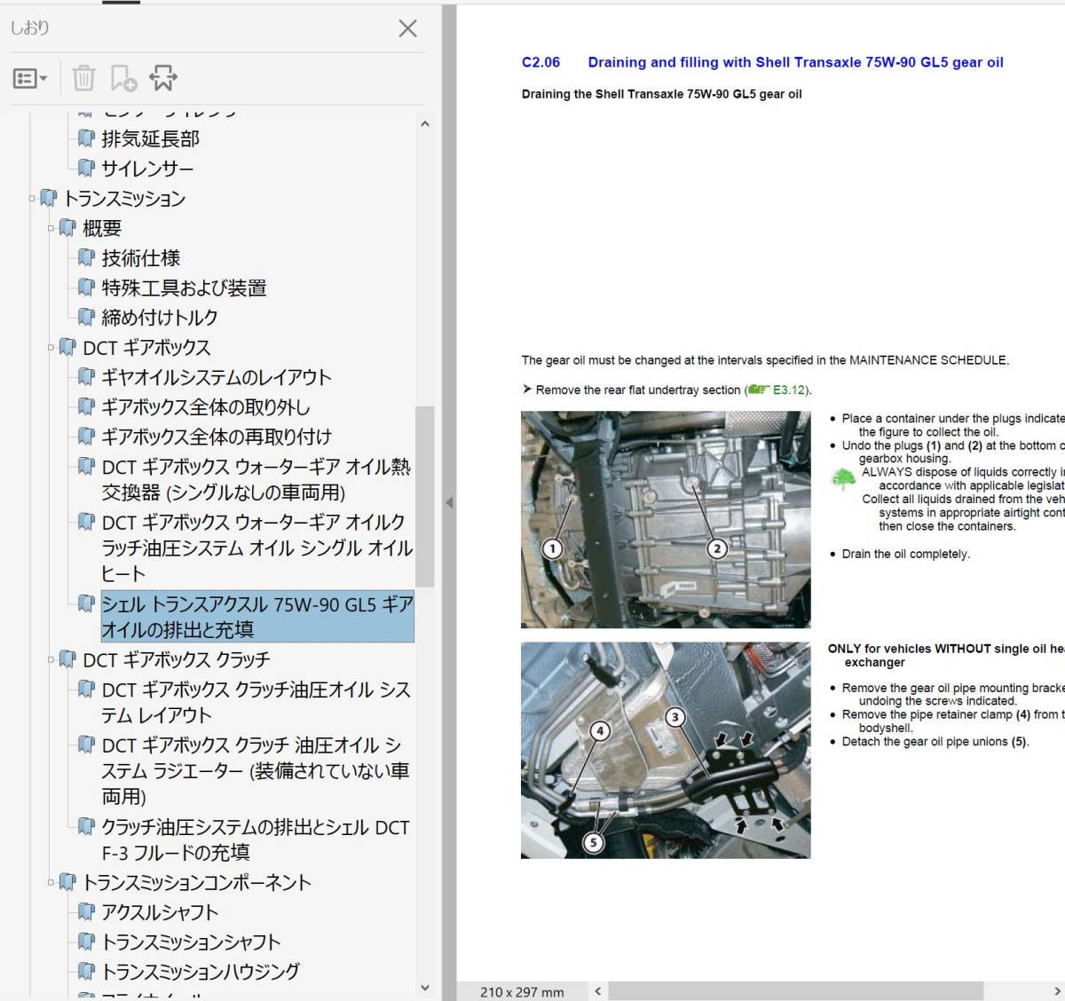Open the ウォーターギア オイル熱交換器 bookmark
This screenshot has width=1065, height=1001.
256,479
